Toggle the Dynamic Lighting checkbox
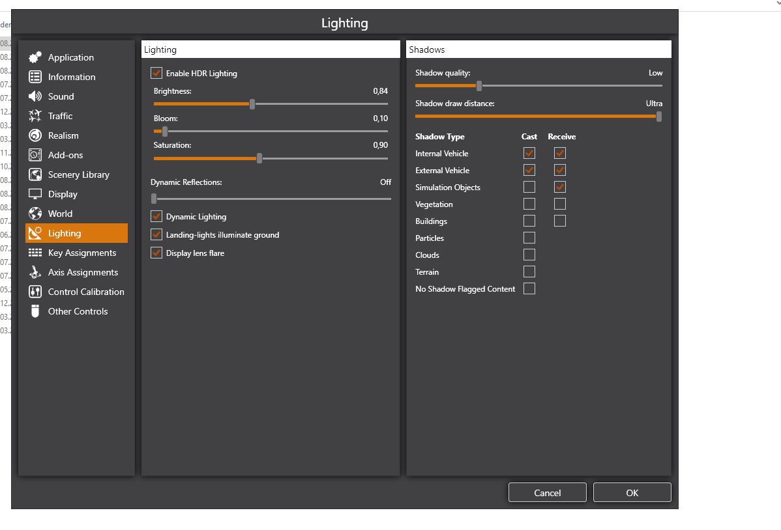This screenshot has width=781, height=530. click(156, 216)
